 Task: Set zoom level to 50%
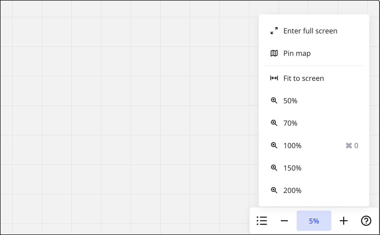[290, 101]
